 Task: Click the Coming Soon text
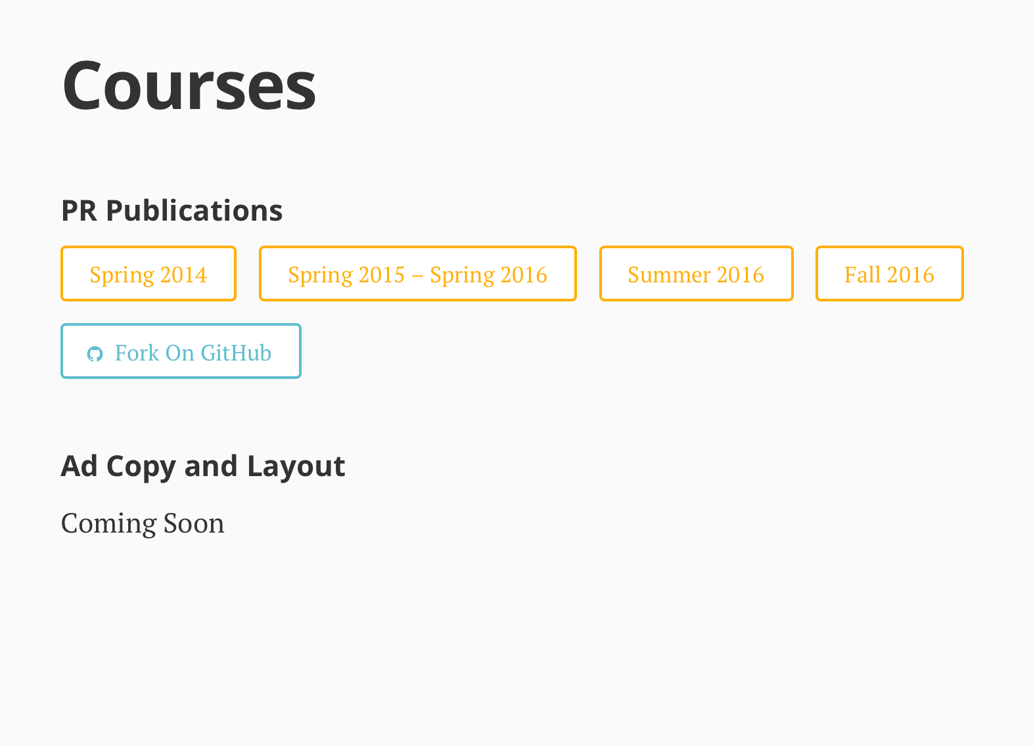point(143,523)
